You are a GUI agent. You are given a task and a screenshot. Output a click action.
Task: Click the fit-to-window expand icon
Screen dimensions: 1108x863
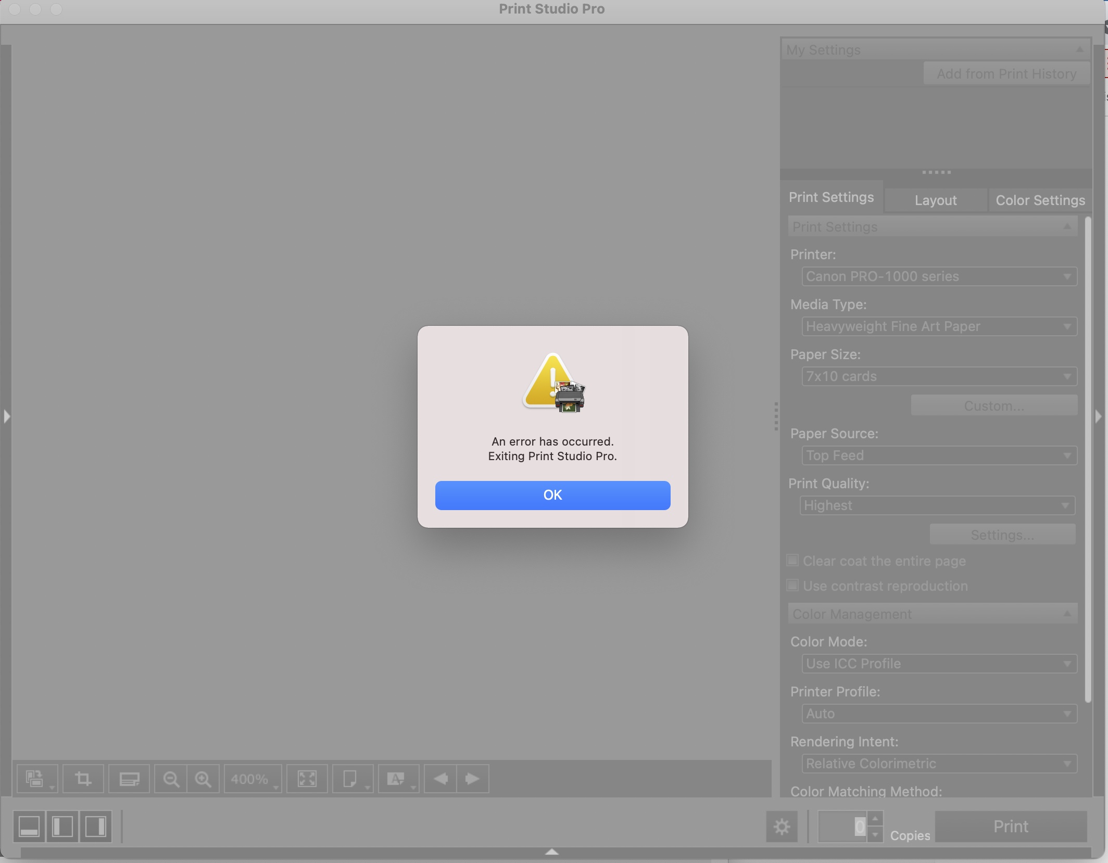click(307, 779)
